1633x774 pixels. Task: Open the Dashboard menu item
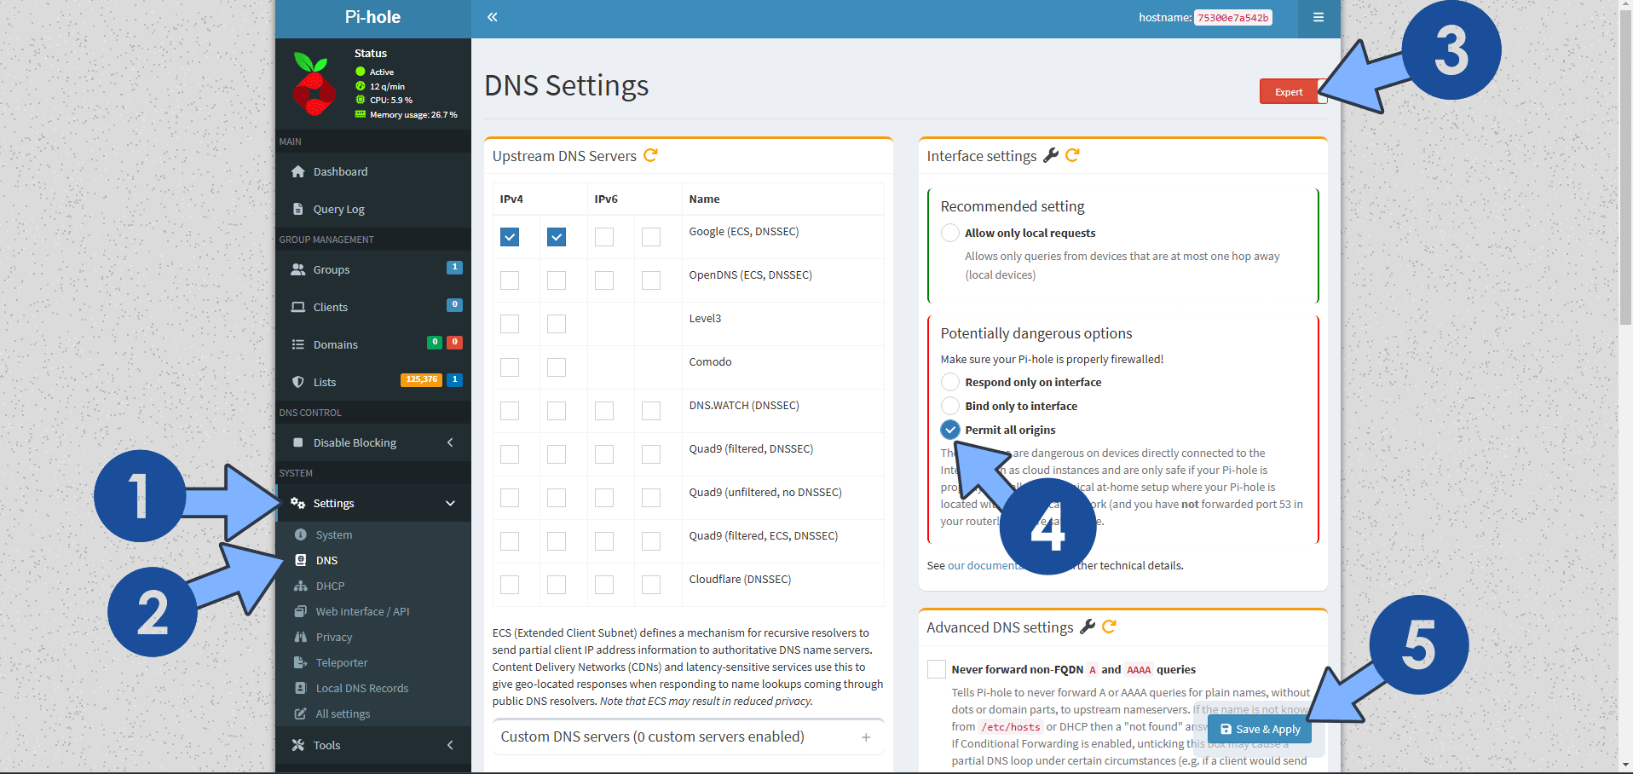pos(373,171)
